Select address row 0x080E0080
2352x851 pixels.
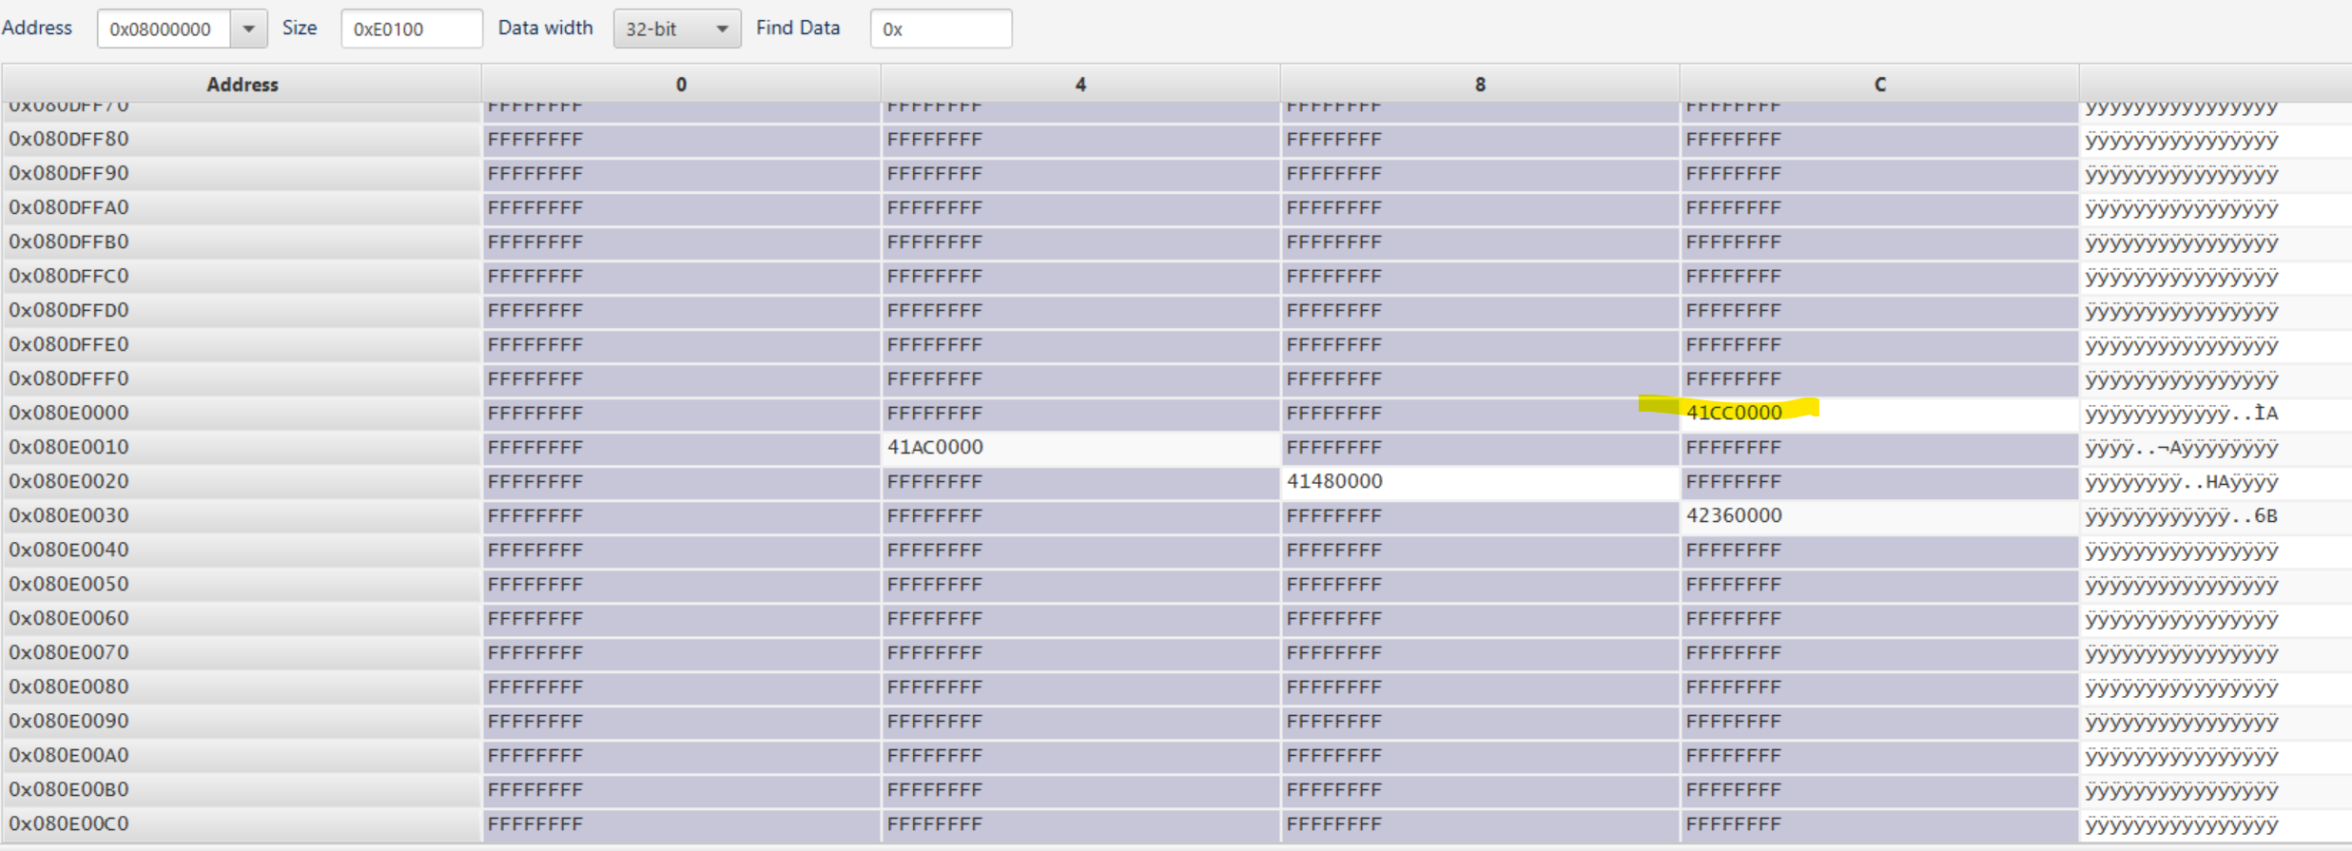coord(242,687)
